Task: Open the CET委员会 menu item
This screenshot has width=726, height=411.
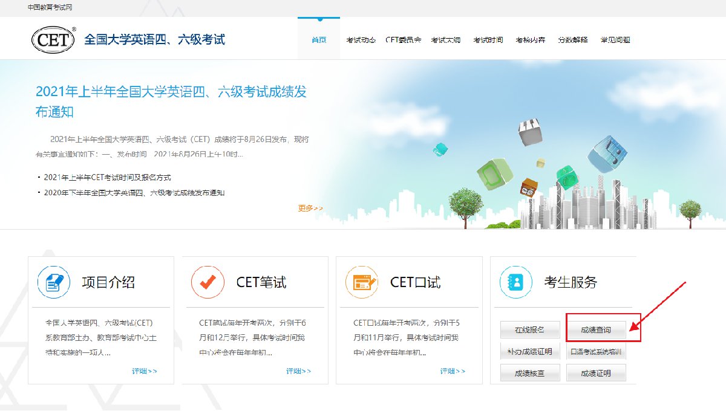Action: 403,40
